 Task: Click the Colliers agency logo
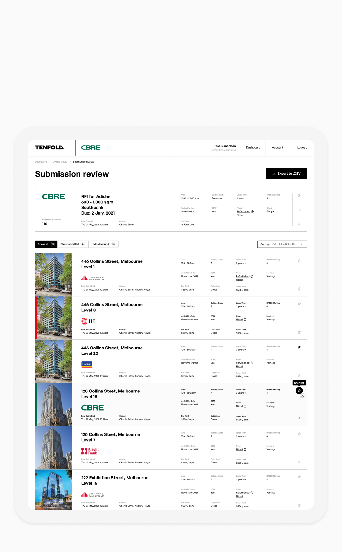87,364
